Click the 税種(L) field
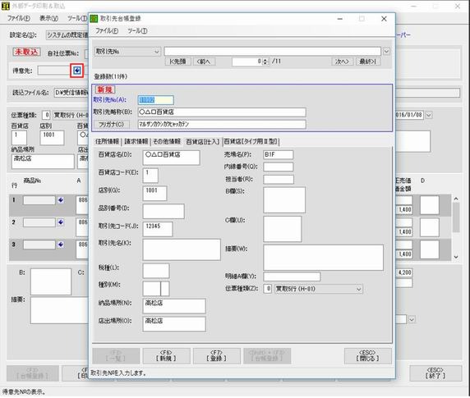The height and width of the screenshot is (398, 470). (x=156, y=271)
